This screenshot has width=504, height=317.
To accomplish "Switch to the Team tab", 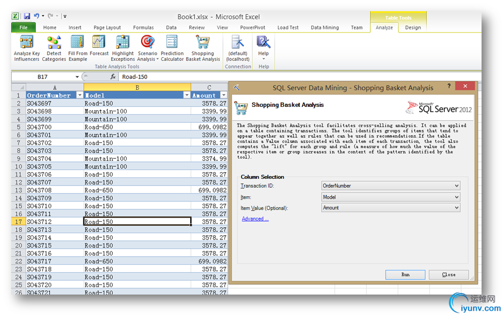I will (356, 28).
